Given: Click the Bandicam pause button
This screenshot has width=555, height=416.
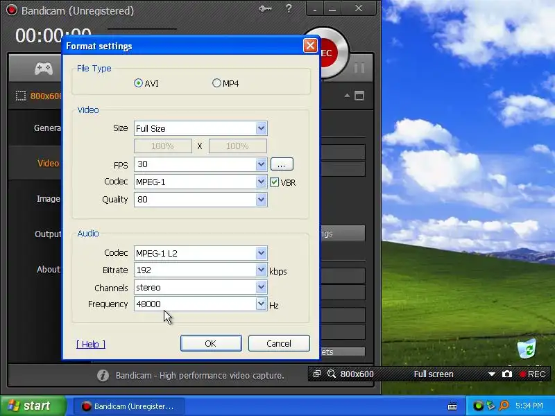Looking at the screenshot, I should click(359, 67).
